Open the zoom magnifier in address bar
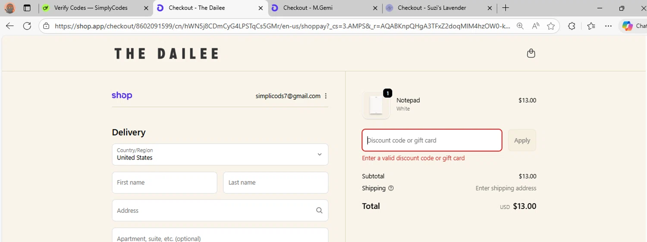This screenshot has height=242, width=647. tap(520, 26)
